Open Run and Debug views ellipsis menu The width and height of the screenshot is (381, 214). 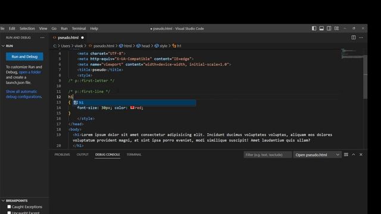point(42,37)
